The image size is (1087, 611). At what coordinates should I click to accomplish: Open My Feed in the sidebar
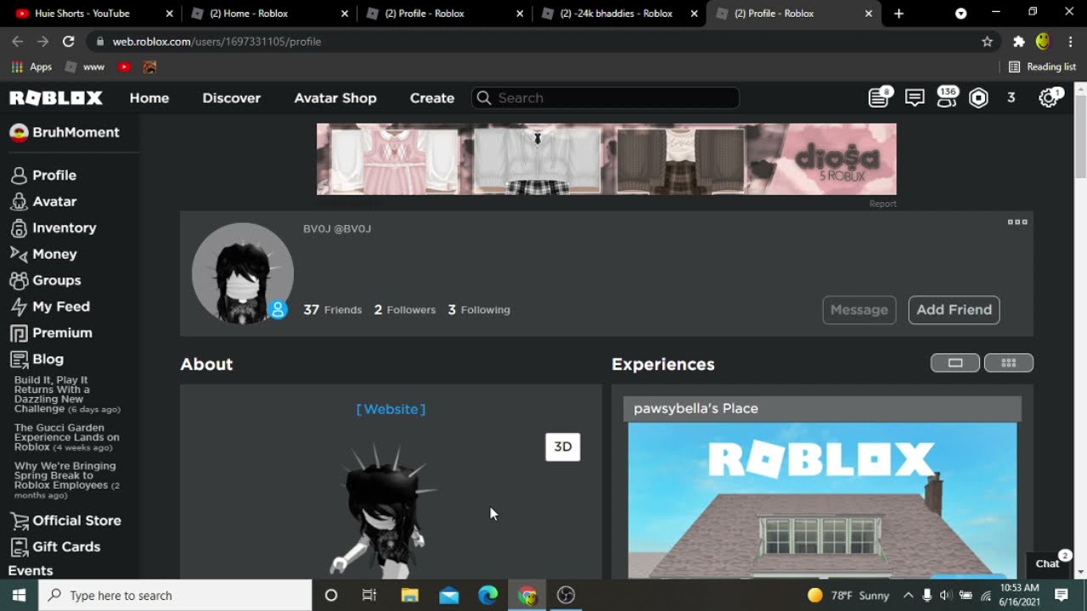(49, 306)
